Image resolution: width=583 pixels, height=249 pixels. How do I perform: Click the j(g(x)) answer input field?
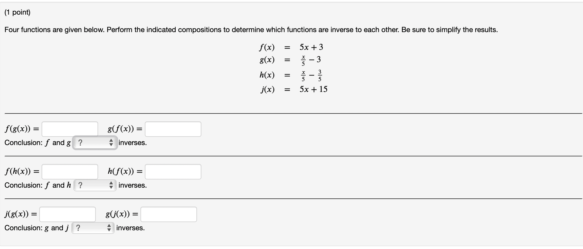click(x=67, y=214)
